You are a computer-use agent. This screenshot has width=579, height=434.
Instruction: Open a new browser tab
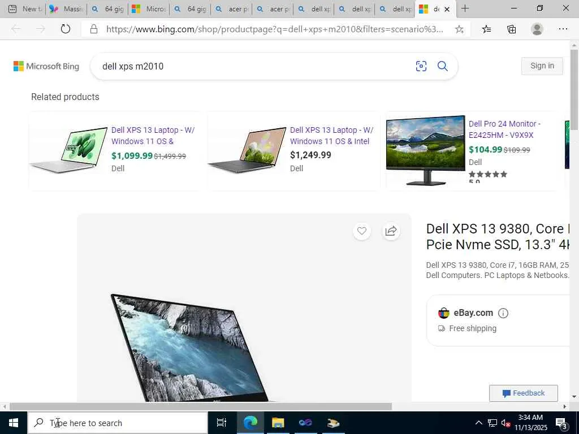(x=465, y=8)
